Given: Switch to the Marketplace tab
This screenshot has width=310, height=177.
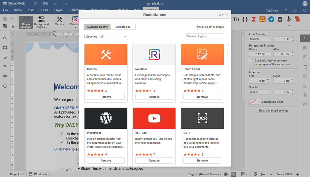Looking at the screenshot, I should click(x=123, y=26).
